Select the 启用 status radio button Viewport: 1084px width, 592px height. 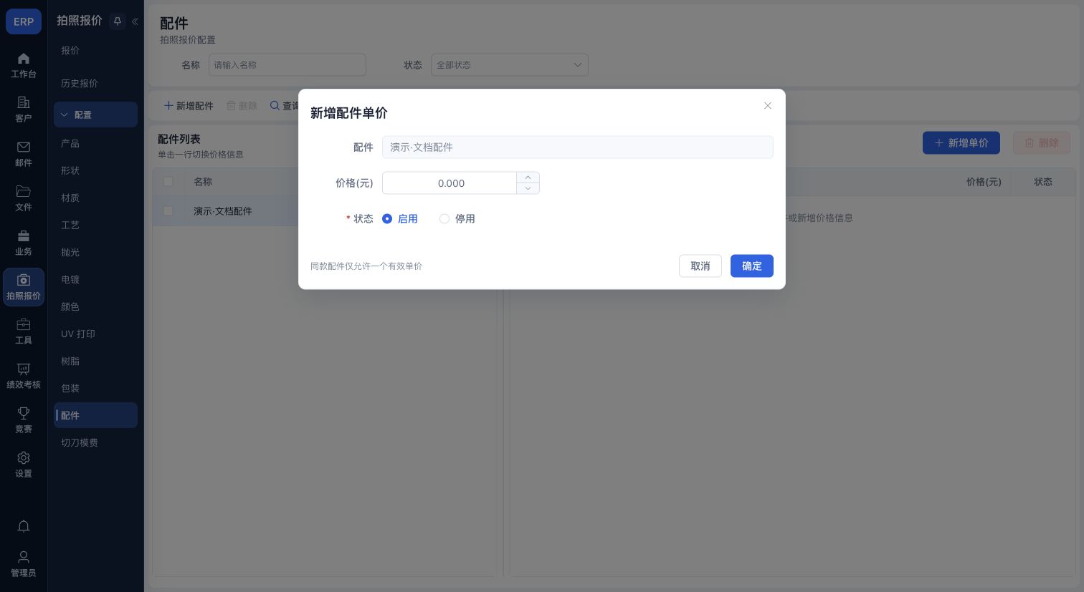click(x=387, y=219)
